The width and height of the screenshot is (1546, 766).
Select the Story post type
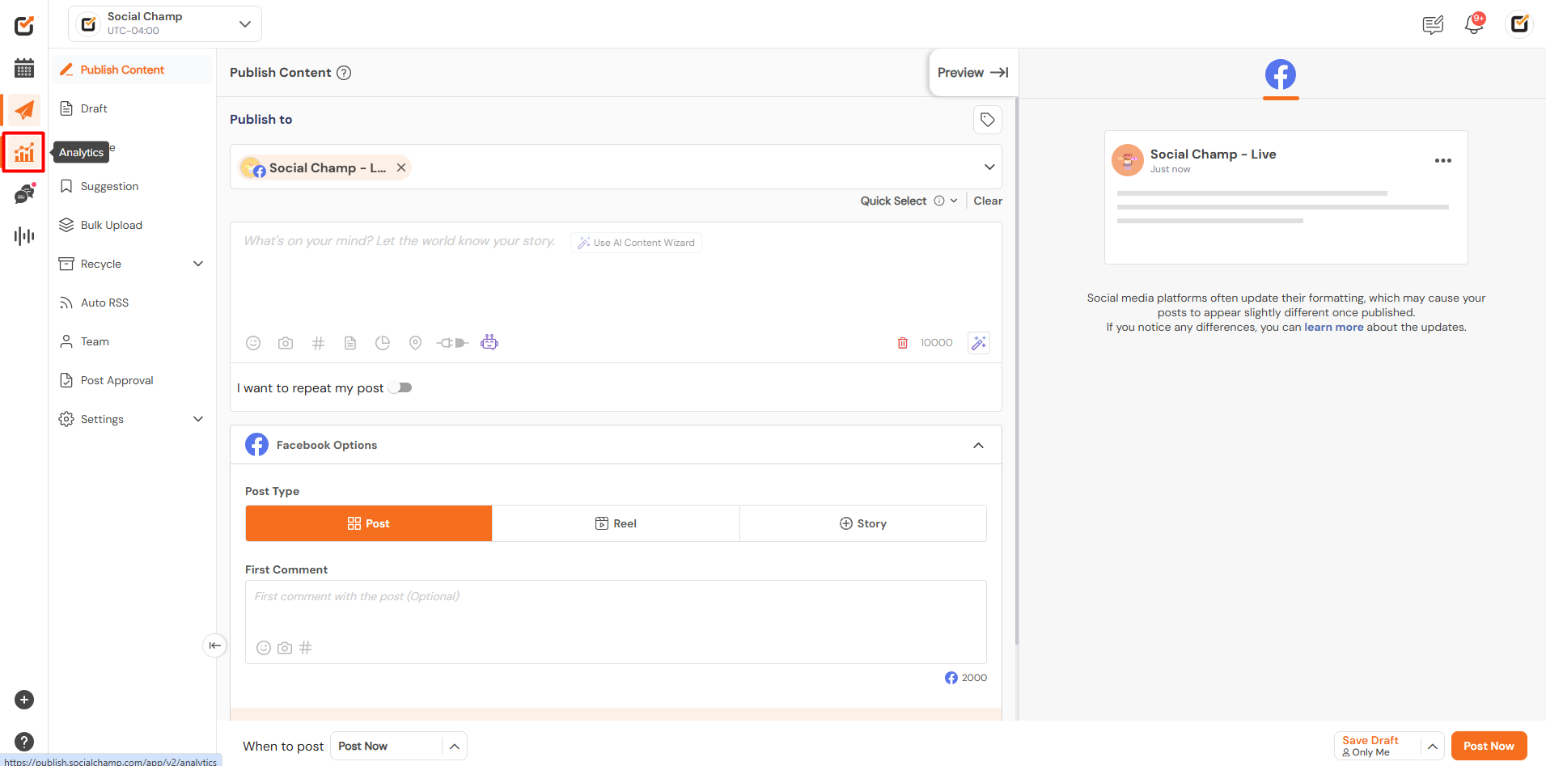[x=863, y=523]
